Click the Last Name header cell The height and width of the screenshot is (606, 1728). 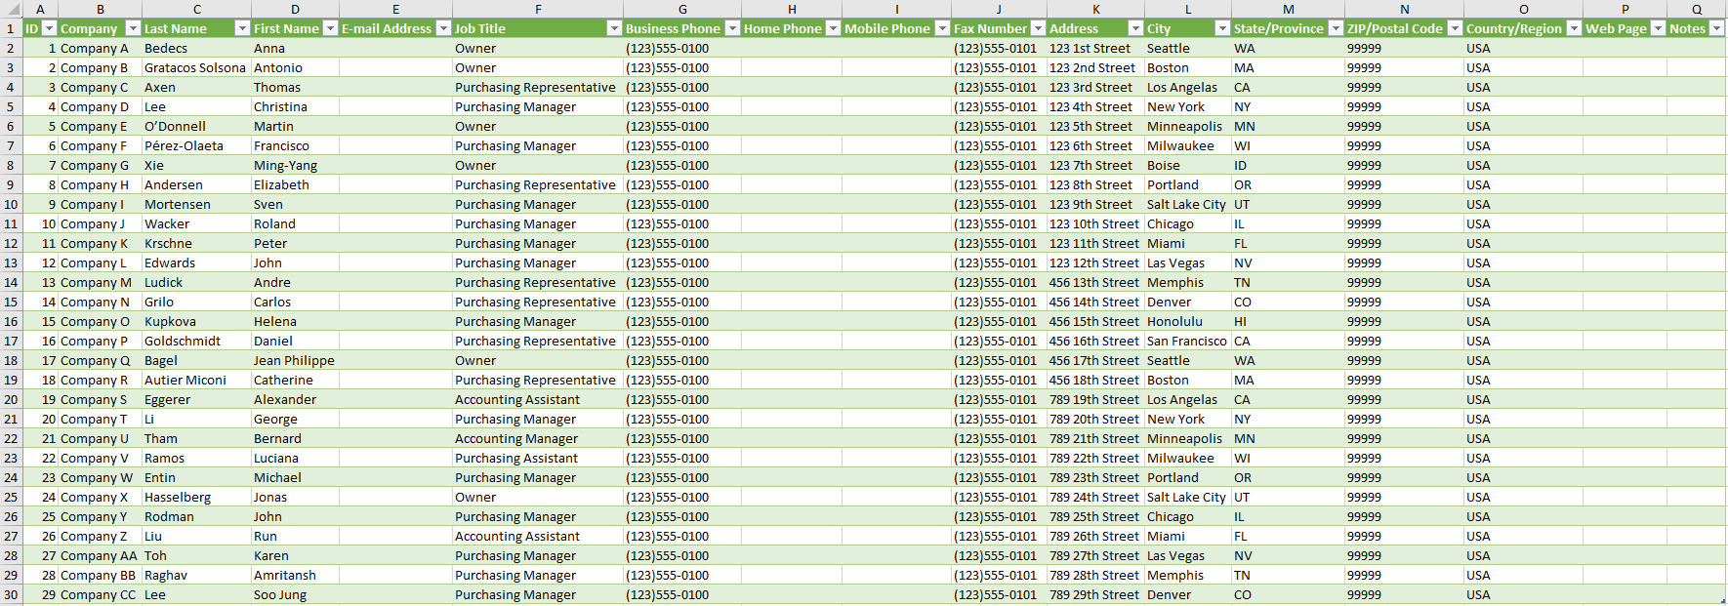pyautogui.click(x=197, y=28)
